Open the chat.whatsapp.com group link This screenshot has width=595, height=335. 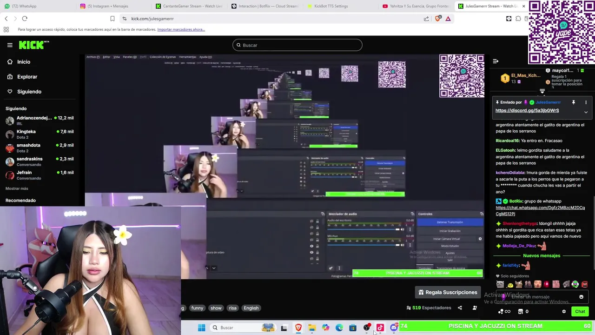click(x=540, y=211)
